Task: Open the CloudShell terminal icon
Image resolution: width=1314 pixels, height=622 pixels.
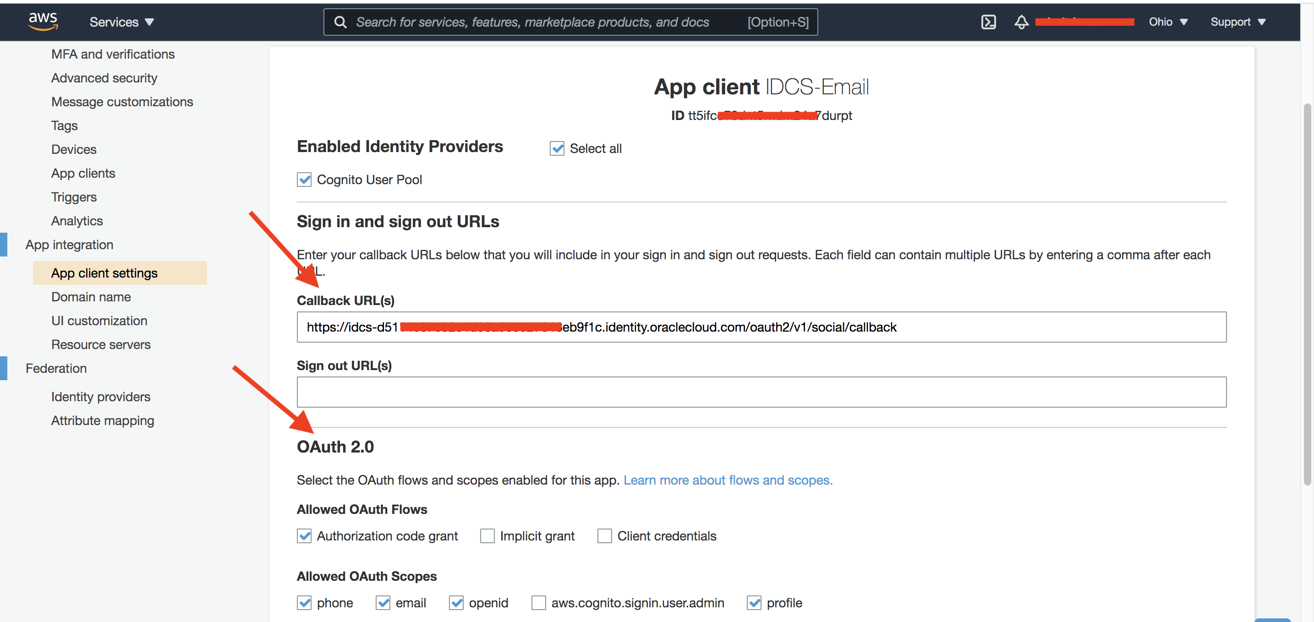Action: [x=988, y=22]
